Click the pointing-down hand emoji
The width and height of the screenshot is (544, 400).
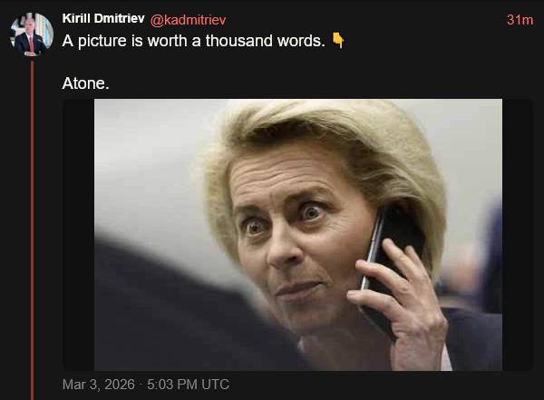pyautogui.click(x=338, y=43)
